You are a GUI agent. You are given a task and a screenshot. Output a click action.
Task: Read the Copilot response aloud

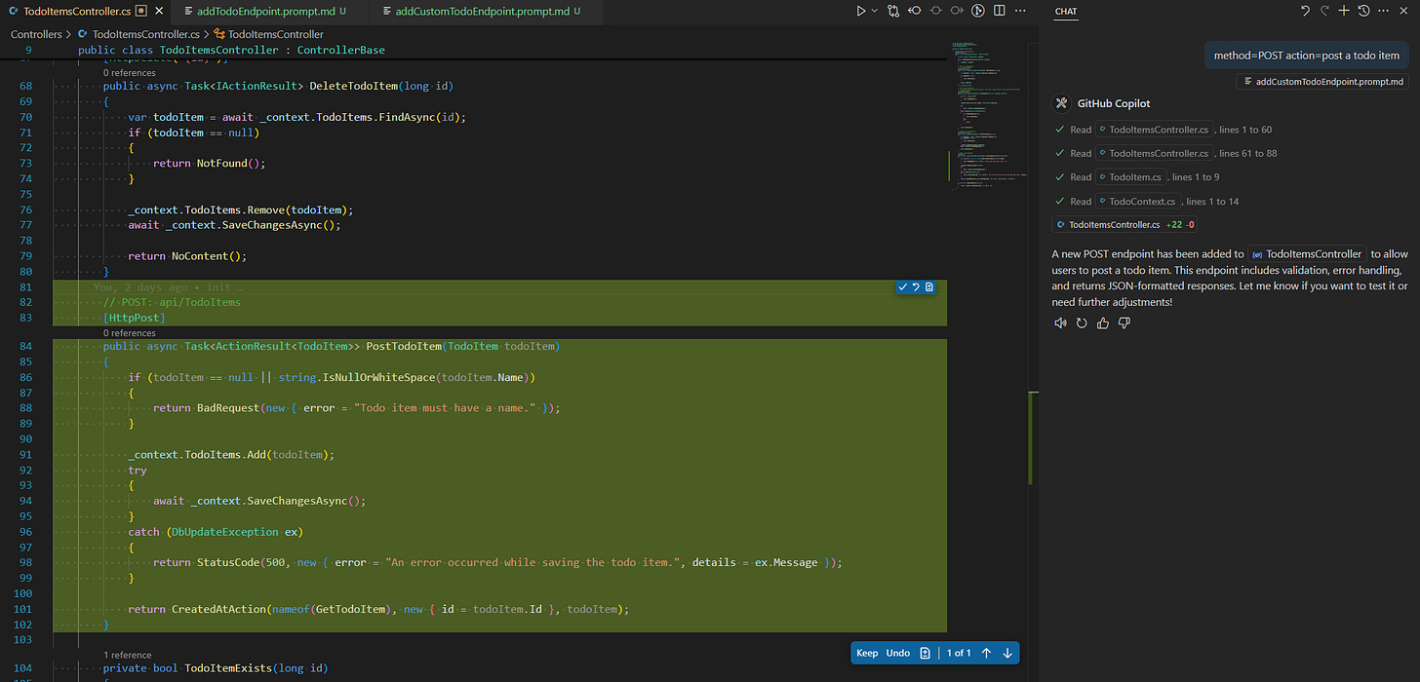(x=1060, y=323)
